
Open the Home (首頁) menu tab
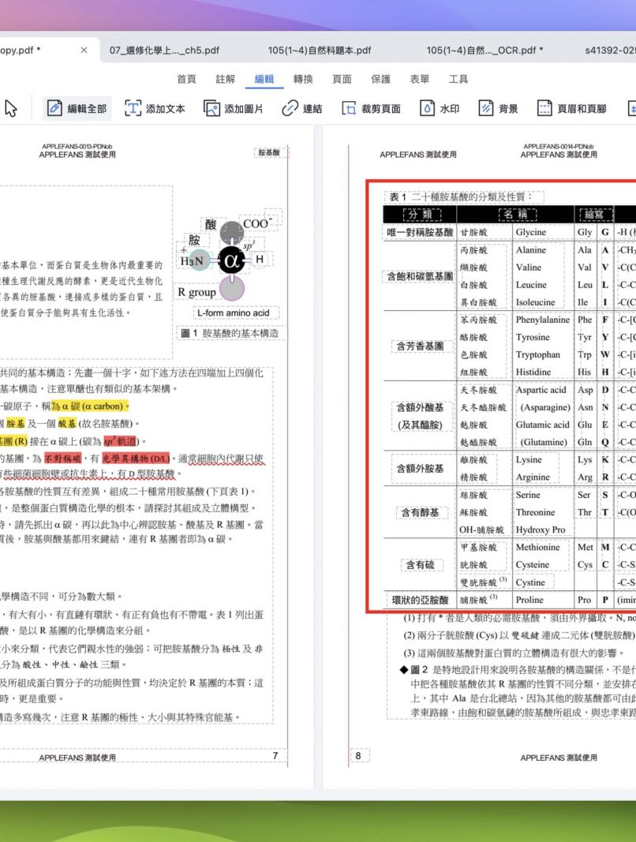coord(187,79)
